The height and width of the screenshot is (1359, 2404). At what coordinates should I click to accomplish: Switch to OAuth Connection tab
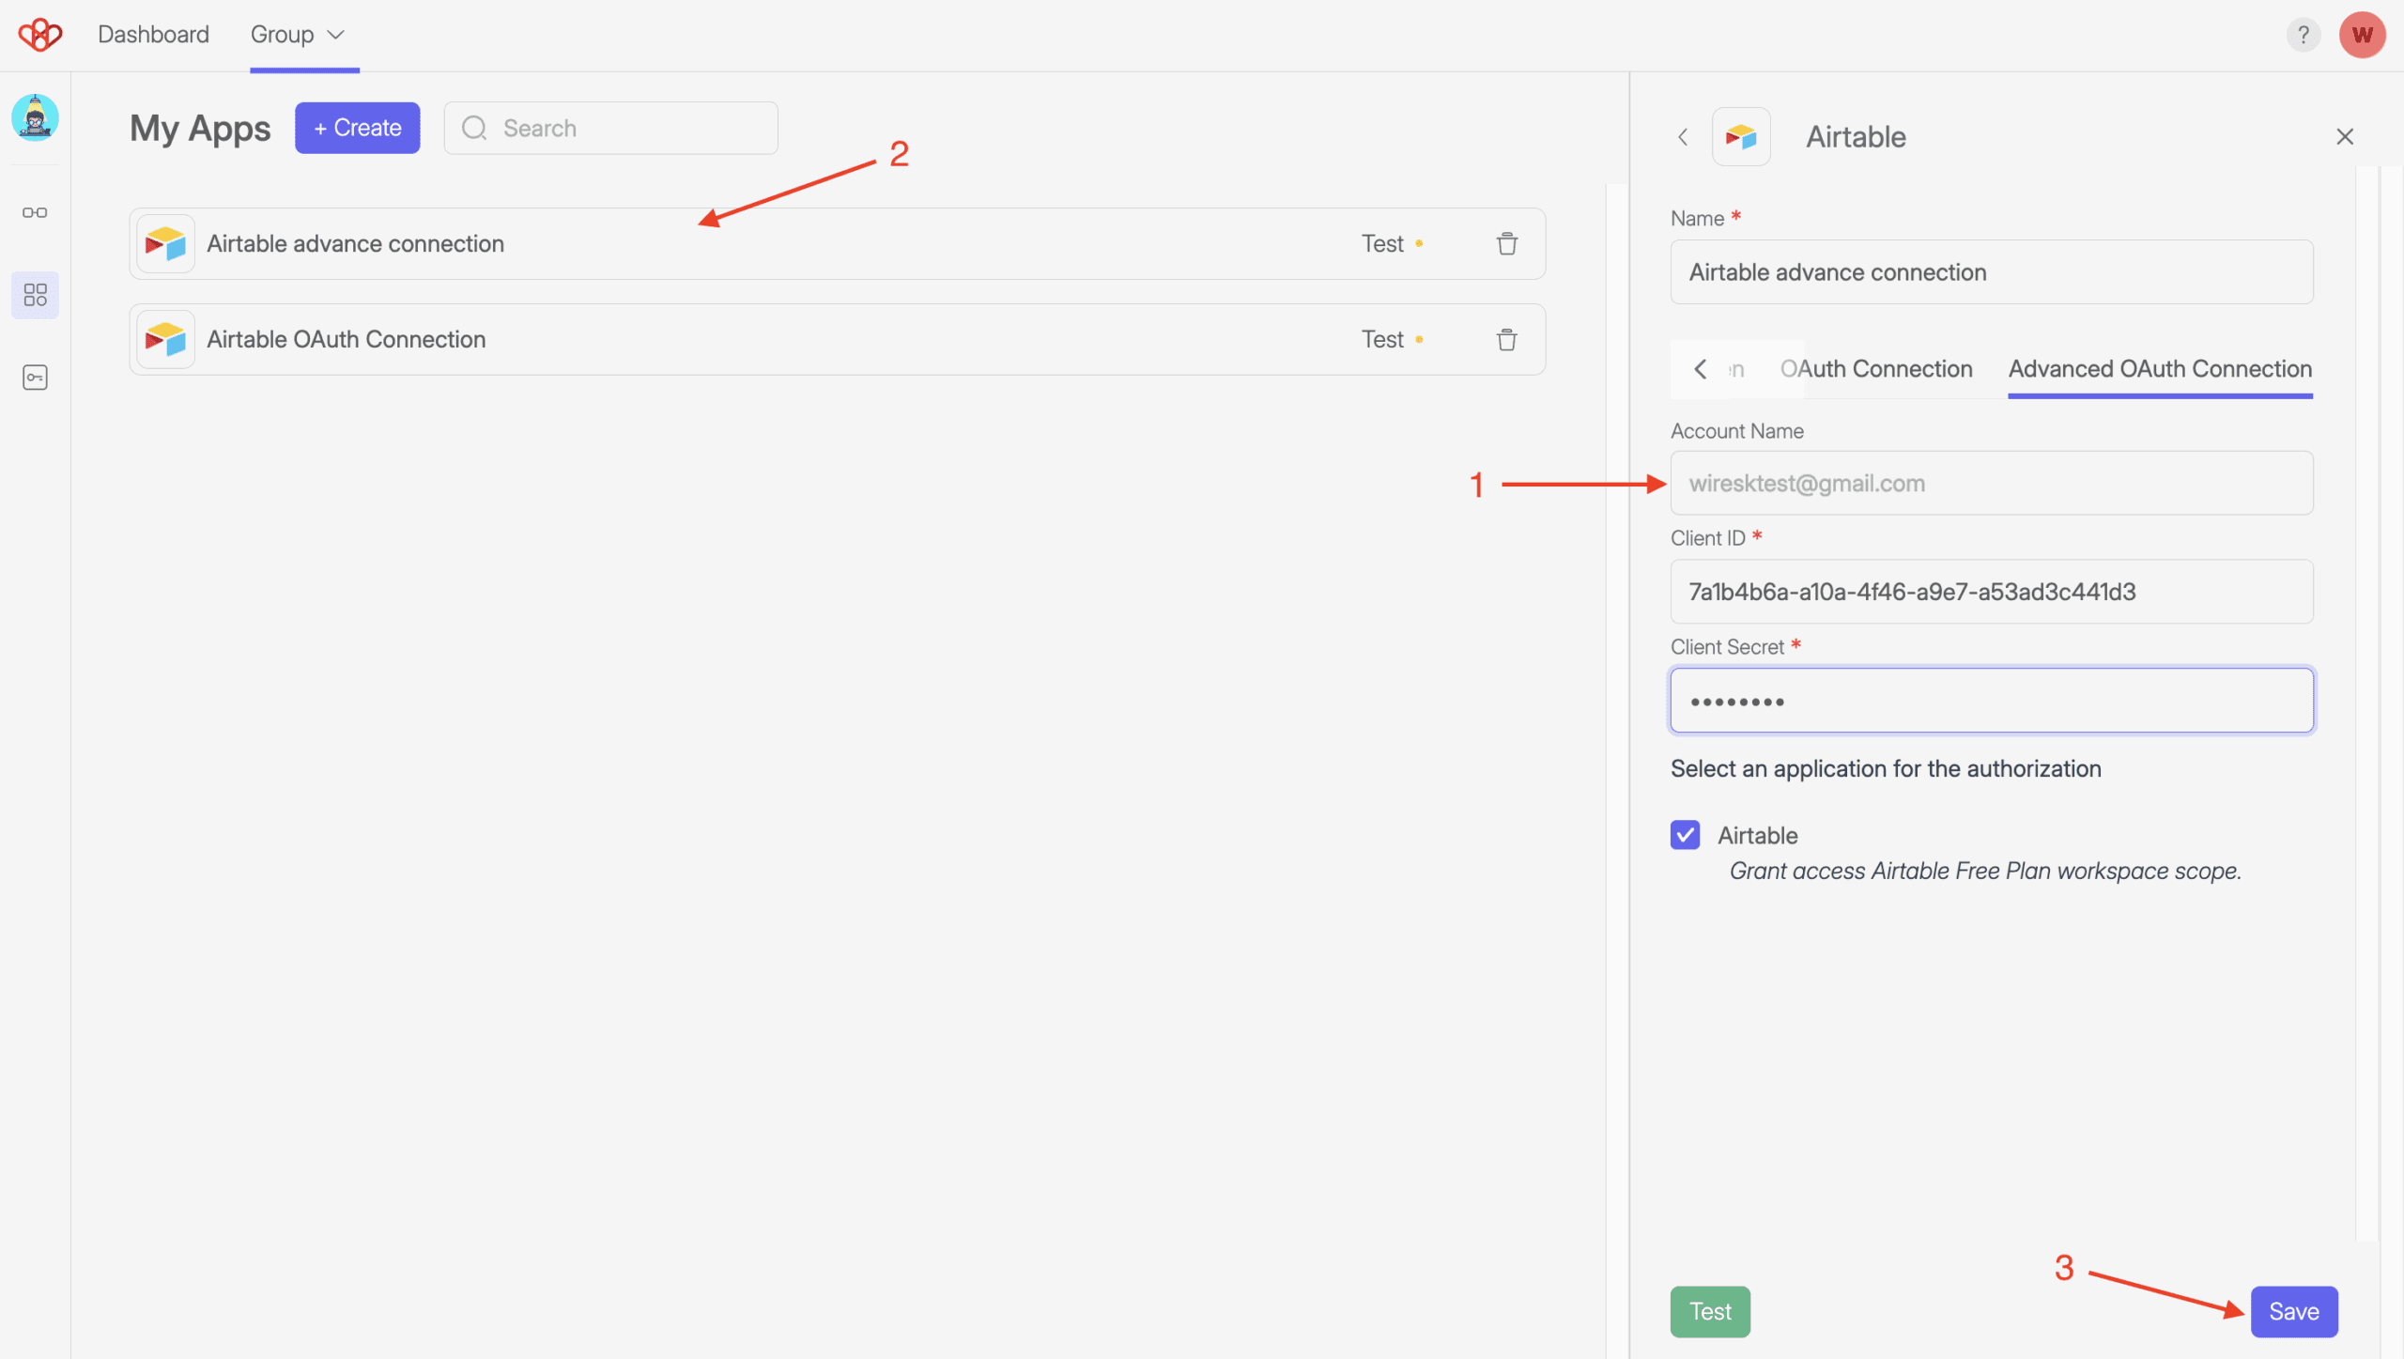pyautogui.click(x=1876, y=369)
